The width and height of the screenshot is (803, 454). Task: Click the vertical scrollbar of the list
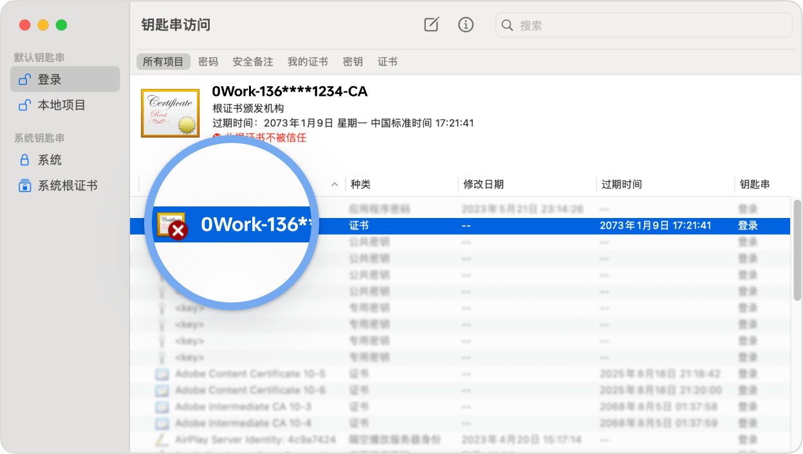point(797,251)
